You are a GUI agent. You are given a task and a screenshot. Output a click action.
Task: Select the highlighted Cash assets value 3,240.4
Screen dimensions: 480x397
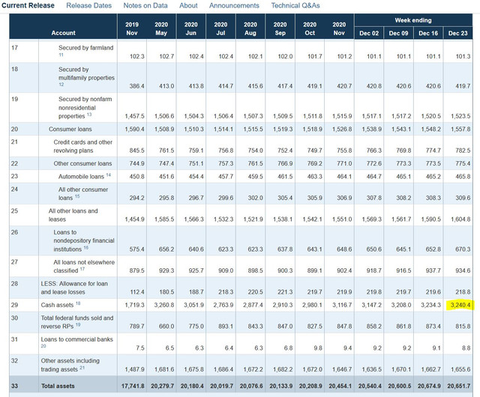[460, 305]
